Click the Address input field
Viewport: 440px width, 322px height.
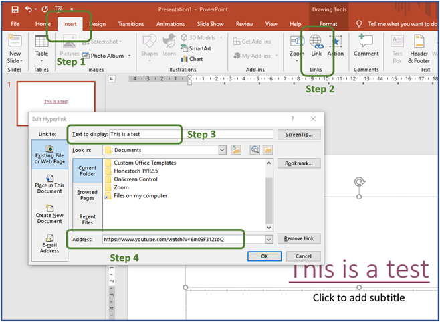tap(184, 240)
